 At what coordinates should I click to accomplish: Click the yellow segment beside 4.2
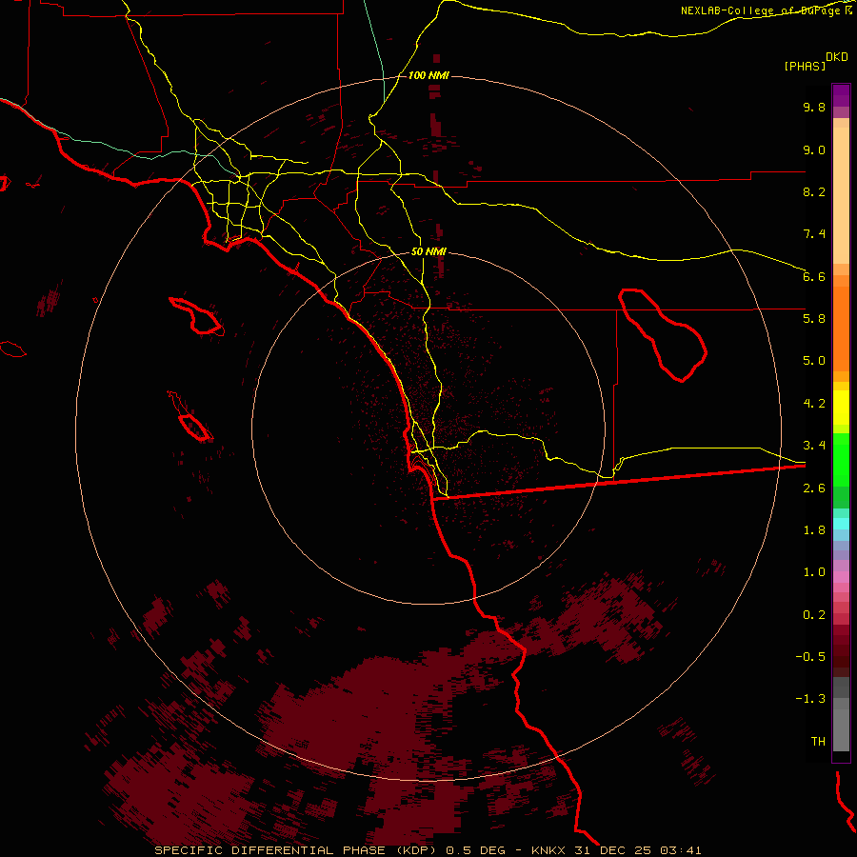(841, 408)
